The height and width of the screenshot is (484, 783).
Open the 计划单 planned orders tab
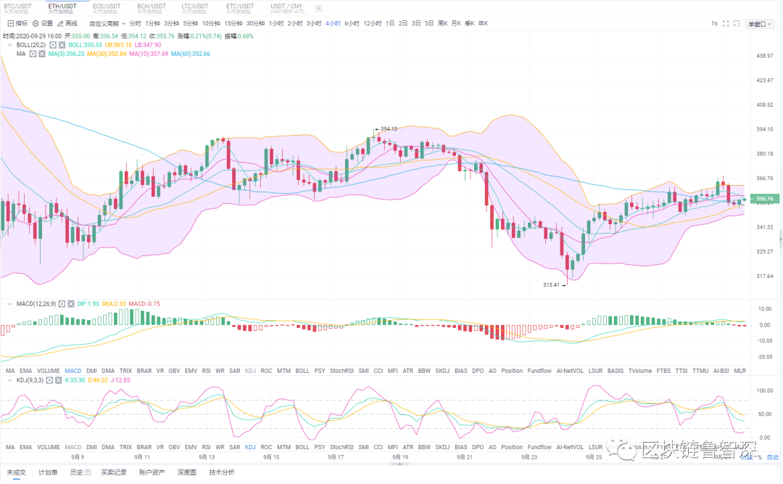[48, 472]
